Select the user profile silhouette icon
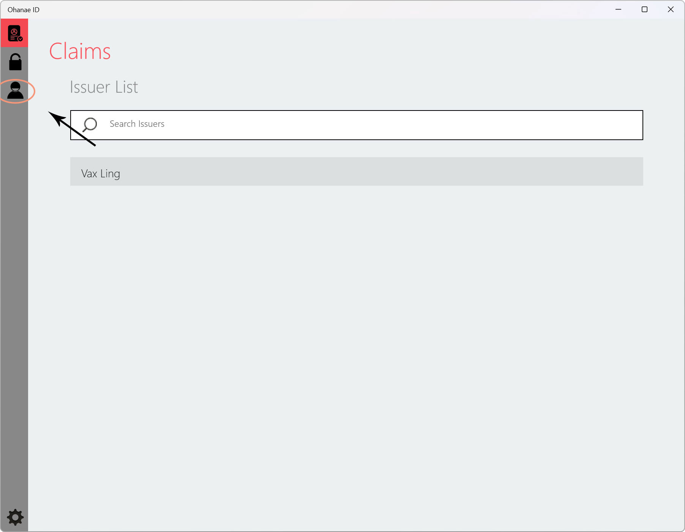 coord(15,90)
